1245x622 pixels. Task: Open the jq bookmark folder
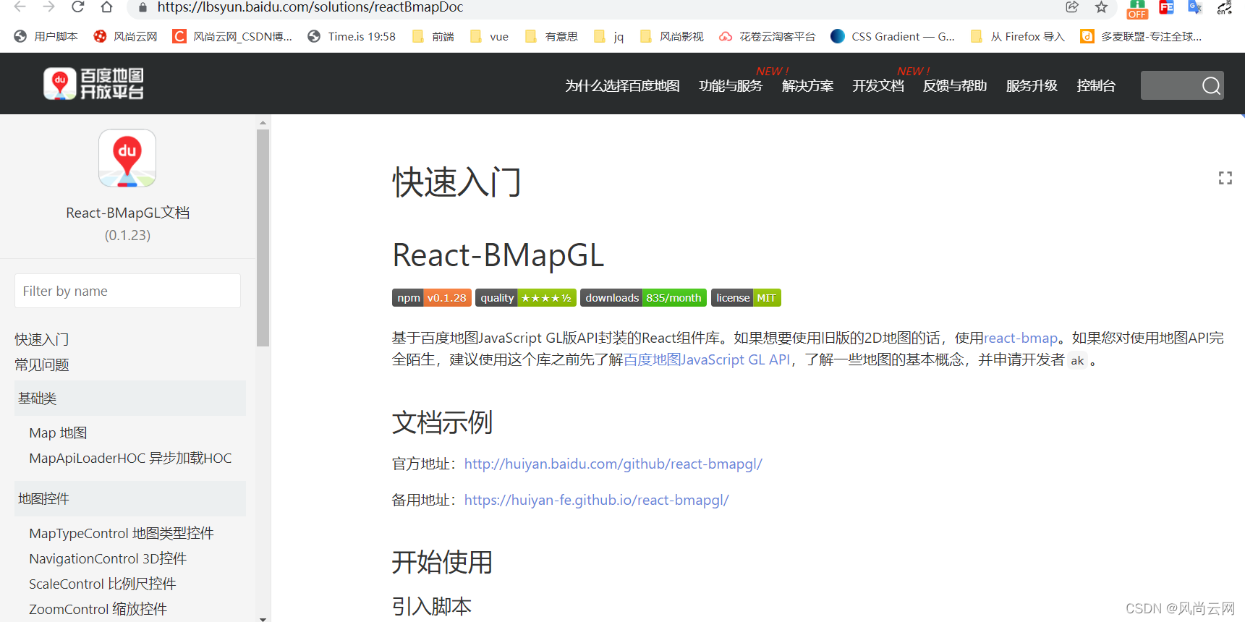pyautogui.click(x=608, y=36)
